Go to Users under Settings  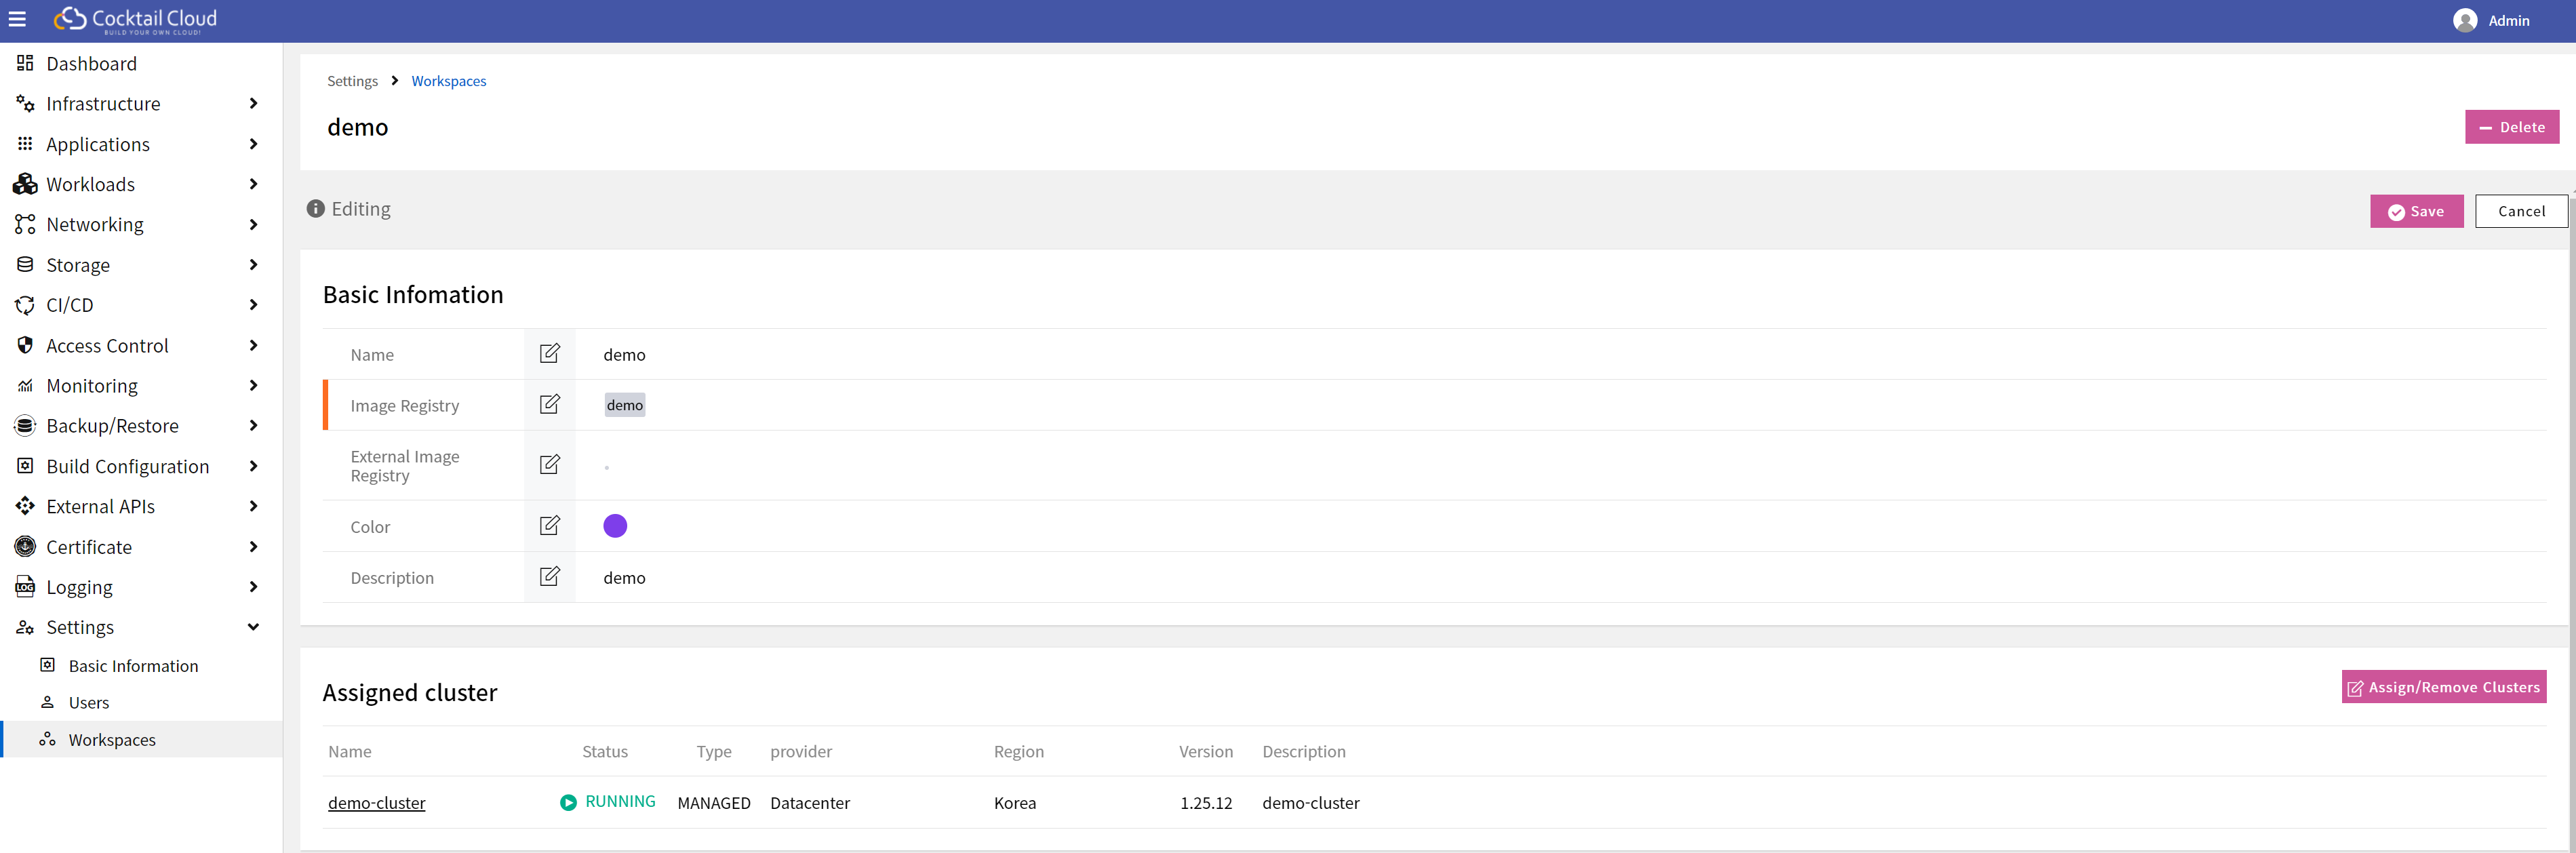pos(88,703)
